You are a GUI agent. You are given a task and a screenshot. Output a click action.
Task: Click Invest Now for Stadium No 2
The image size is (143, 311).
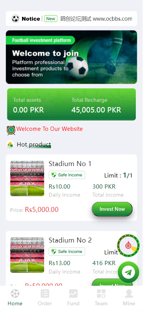(112, 282)
